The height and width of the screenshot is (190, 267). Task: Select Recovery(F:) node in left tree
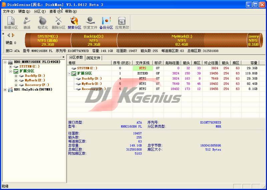[x=37, y=85]
